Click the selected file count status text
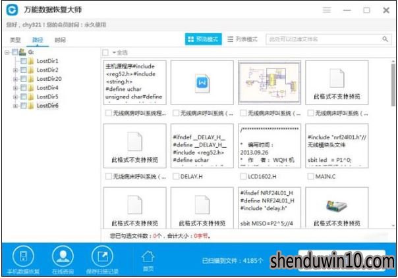 click(160, 236)
